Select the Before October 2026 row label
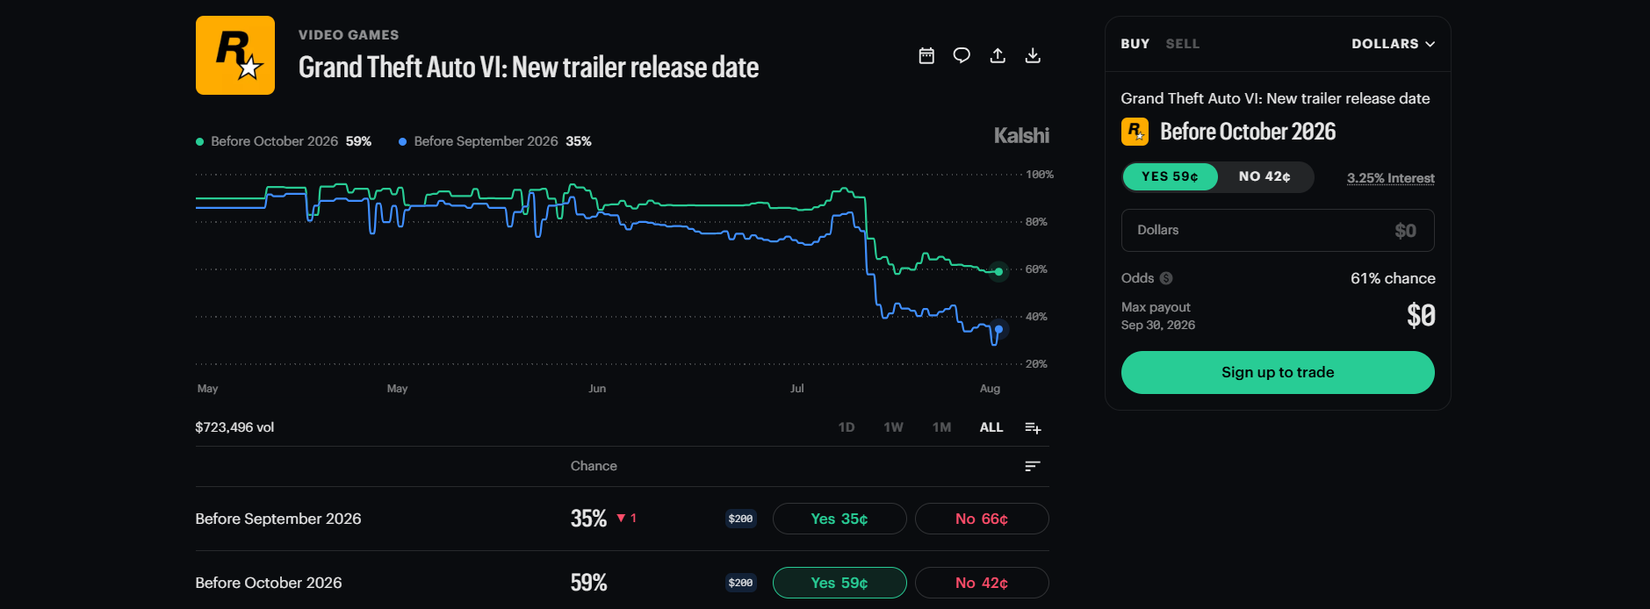This screenshot has width=1650, height=609. (x=269, y=583)
